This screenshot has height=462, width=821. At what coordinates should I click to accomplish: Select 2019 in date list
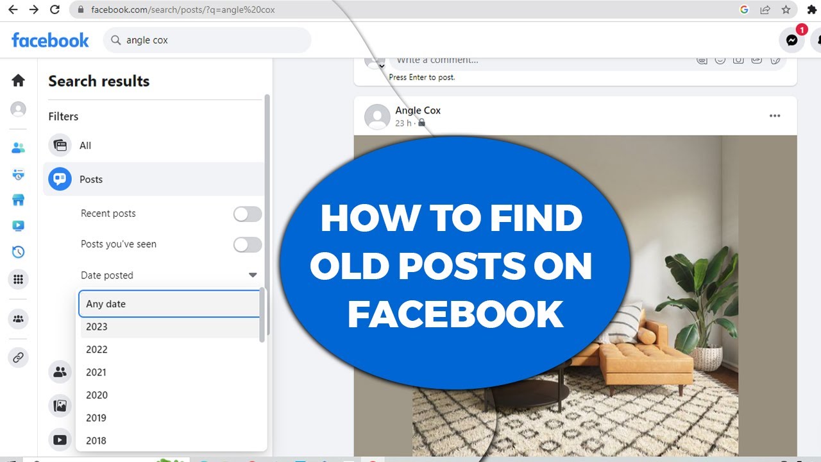[169, 418]
